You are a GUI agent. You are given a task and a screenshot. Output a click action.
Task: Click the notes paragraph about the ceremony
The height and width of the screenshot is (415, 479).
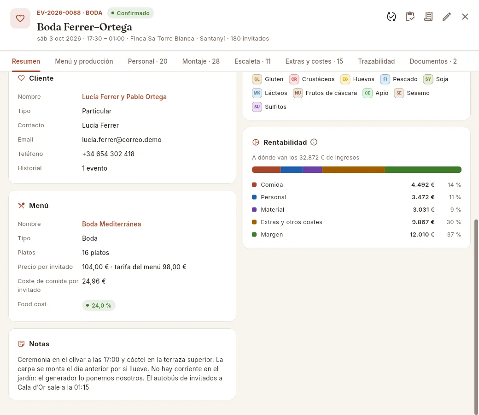pyautogui.click(x=120, y=373)
